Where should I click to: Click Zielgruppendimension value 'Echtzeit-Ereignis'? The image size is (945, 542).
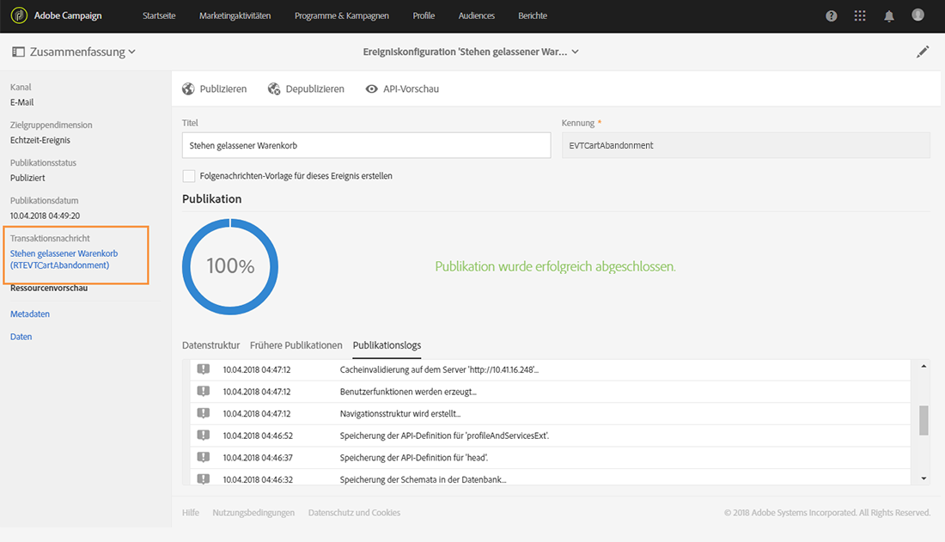click(40, 140)
